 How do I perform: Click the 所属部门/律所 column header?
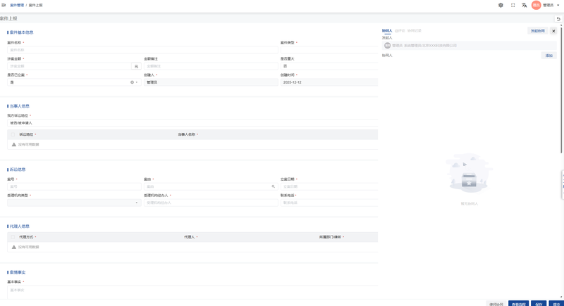pos(330,237)
